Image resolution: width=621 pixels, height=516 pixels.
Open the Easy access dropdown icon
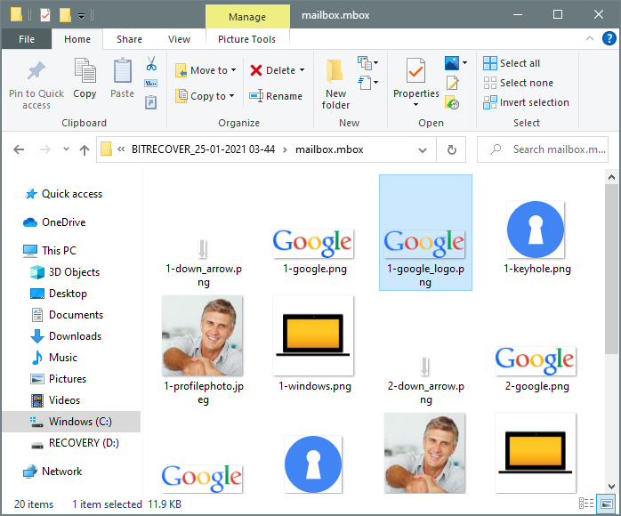click(367, 83)
